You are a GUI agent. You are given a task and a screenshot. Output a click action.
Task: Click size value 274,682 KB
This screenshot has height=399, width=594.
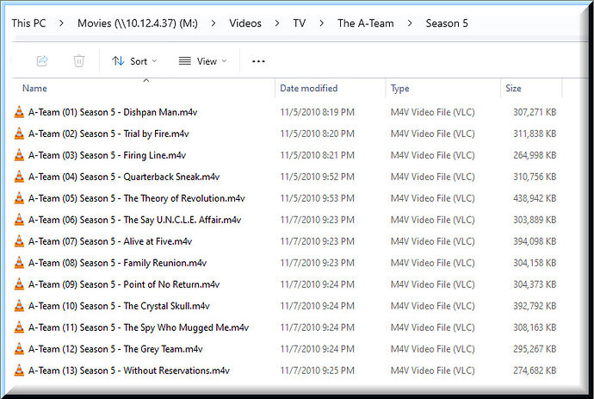coord(535,371)
